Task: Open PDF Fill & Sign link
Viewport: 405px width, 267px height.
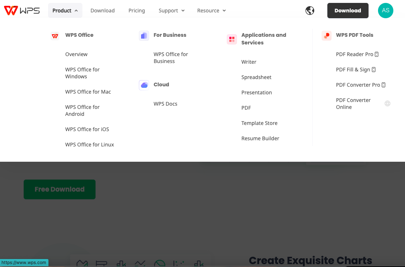Action: point(353,70)
